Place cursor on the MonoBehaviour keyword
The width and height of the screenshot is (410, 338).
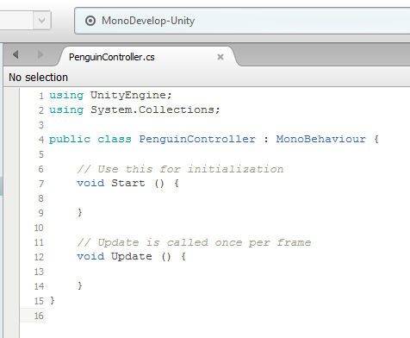pyautogui.click(x=321, y=139)
